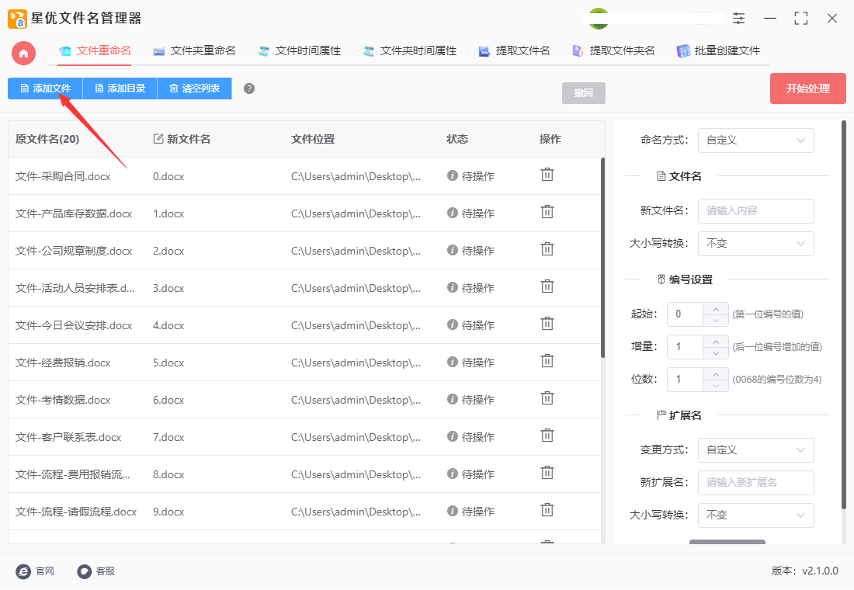Increase the 起始 number value
The width and height of the screenshot is (854, 590).
(716, 308)
